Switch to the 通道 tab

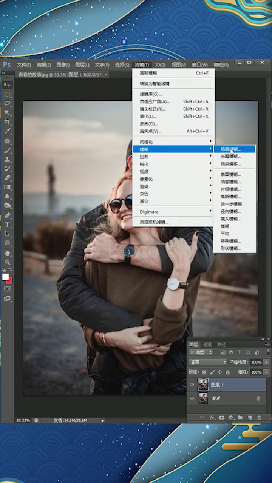[x=207, y=345]
